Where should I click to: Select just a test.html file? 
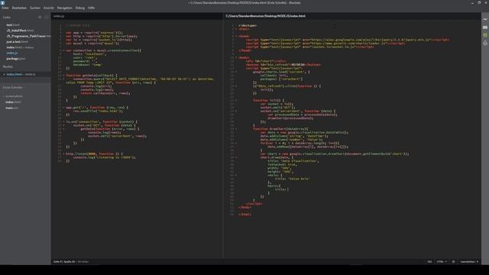point(17,42)
